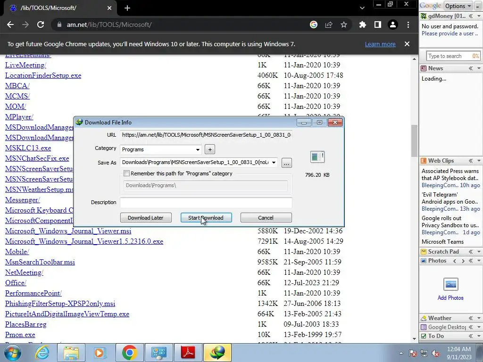Open new tab with plus button

click(x=127, y=8)
